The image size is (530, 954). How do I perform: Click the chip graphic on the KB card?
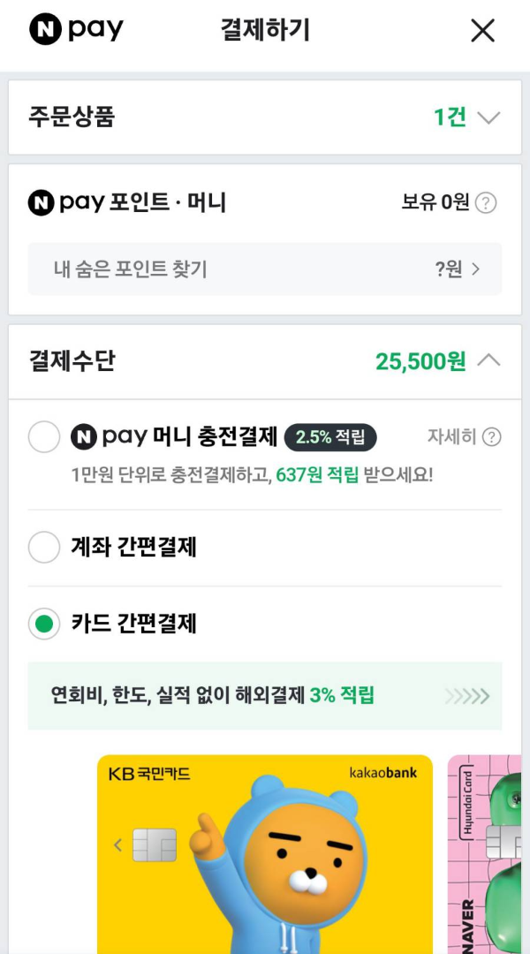(x=155, y=844)
